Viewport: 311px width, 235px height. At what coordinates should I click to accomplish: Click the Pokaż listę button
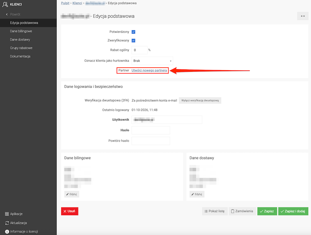[215, 211]
